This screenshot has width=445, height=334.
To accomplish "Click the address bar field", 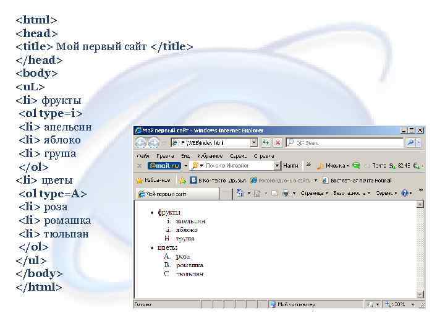I will [211, 143].
